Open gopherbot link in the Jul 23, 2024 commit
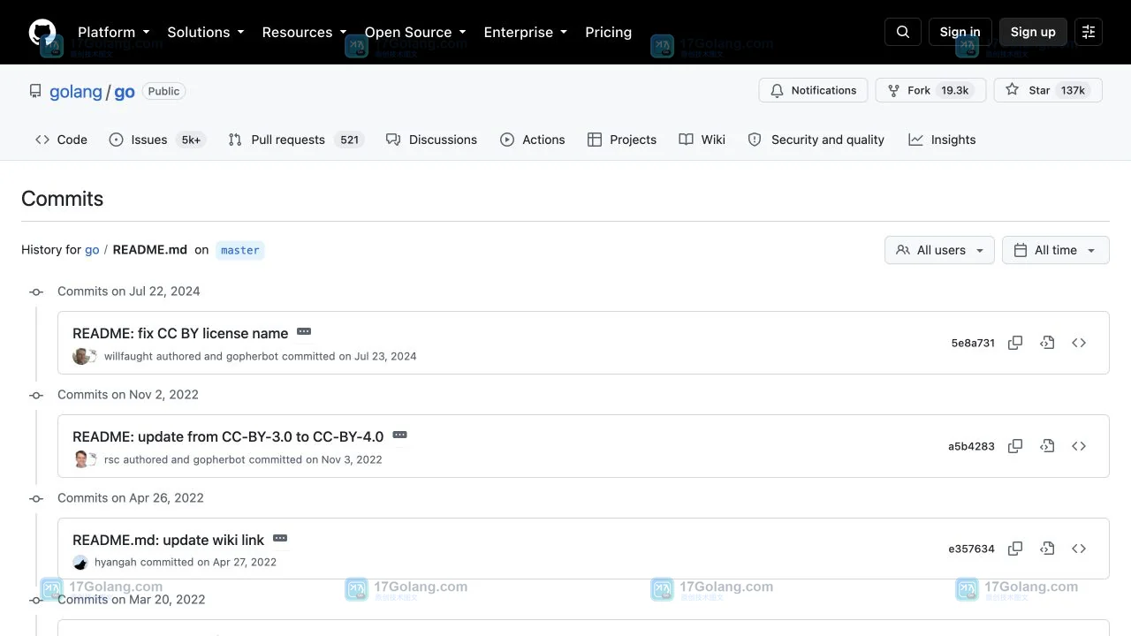Screen dimensions: 1131x636 [x=253, y=356]
